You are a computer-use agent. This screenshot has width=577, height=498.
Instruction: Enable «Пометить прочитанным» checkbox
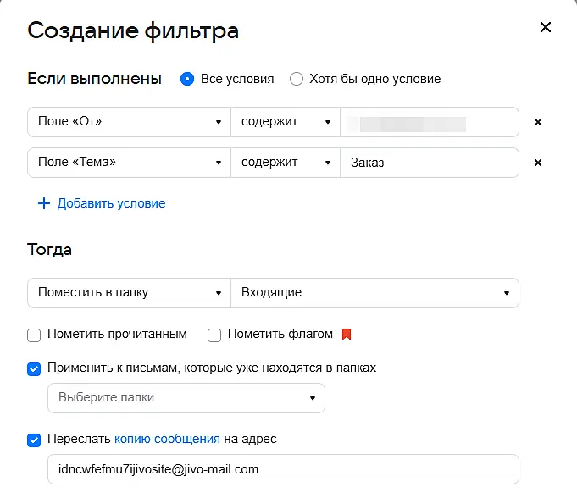[x=34, y=335]
